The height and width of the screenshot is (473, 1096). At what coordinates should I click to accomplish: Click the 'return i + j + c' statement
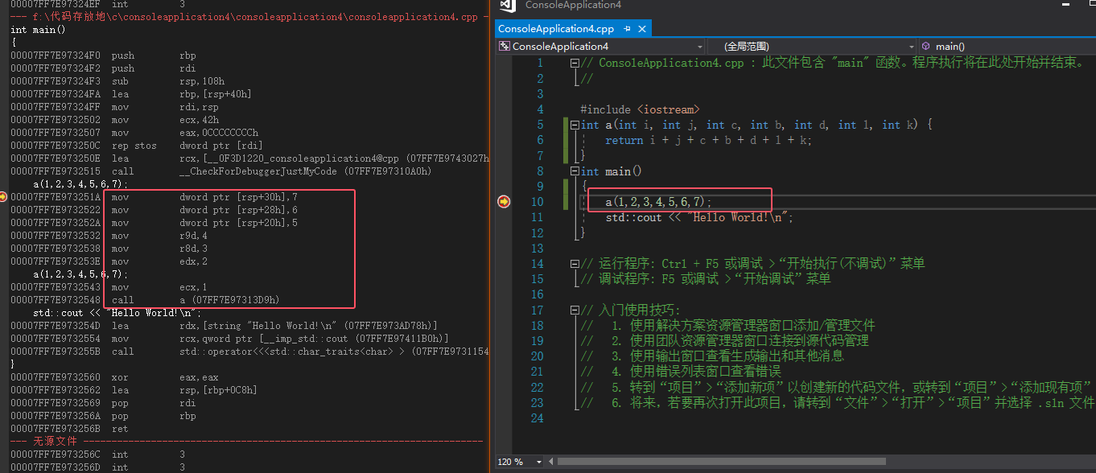point(708,140)
